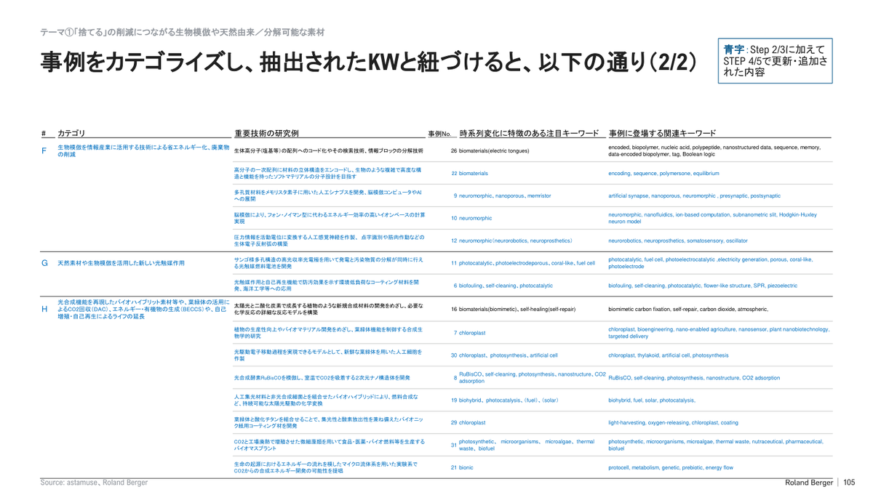Click 'neuromorphic (neurorobotics, neuroprosthetics)' keyword cell
The width and height of the screenshot is (873, 500).
click(x=516, y=241)
